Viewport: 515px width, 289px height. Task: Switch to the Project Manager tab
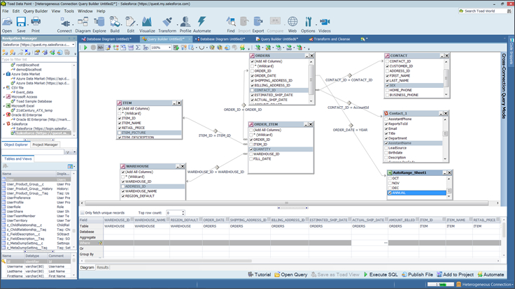(x=45, y=144)
